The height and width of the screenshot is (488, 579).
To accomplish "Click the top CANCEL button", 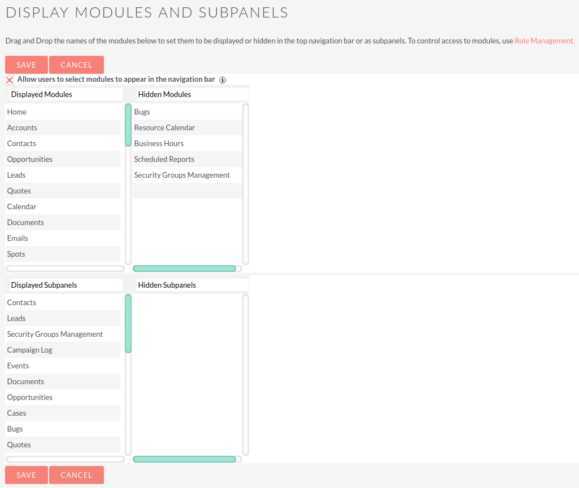I will pyautogui.click(x=76, y=65).
